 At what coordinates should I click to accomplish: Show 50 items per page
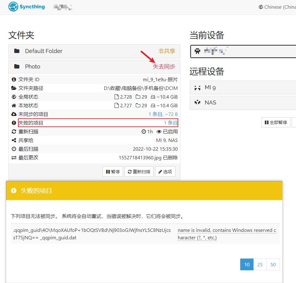pos(273,264)
